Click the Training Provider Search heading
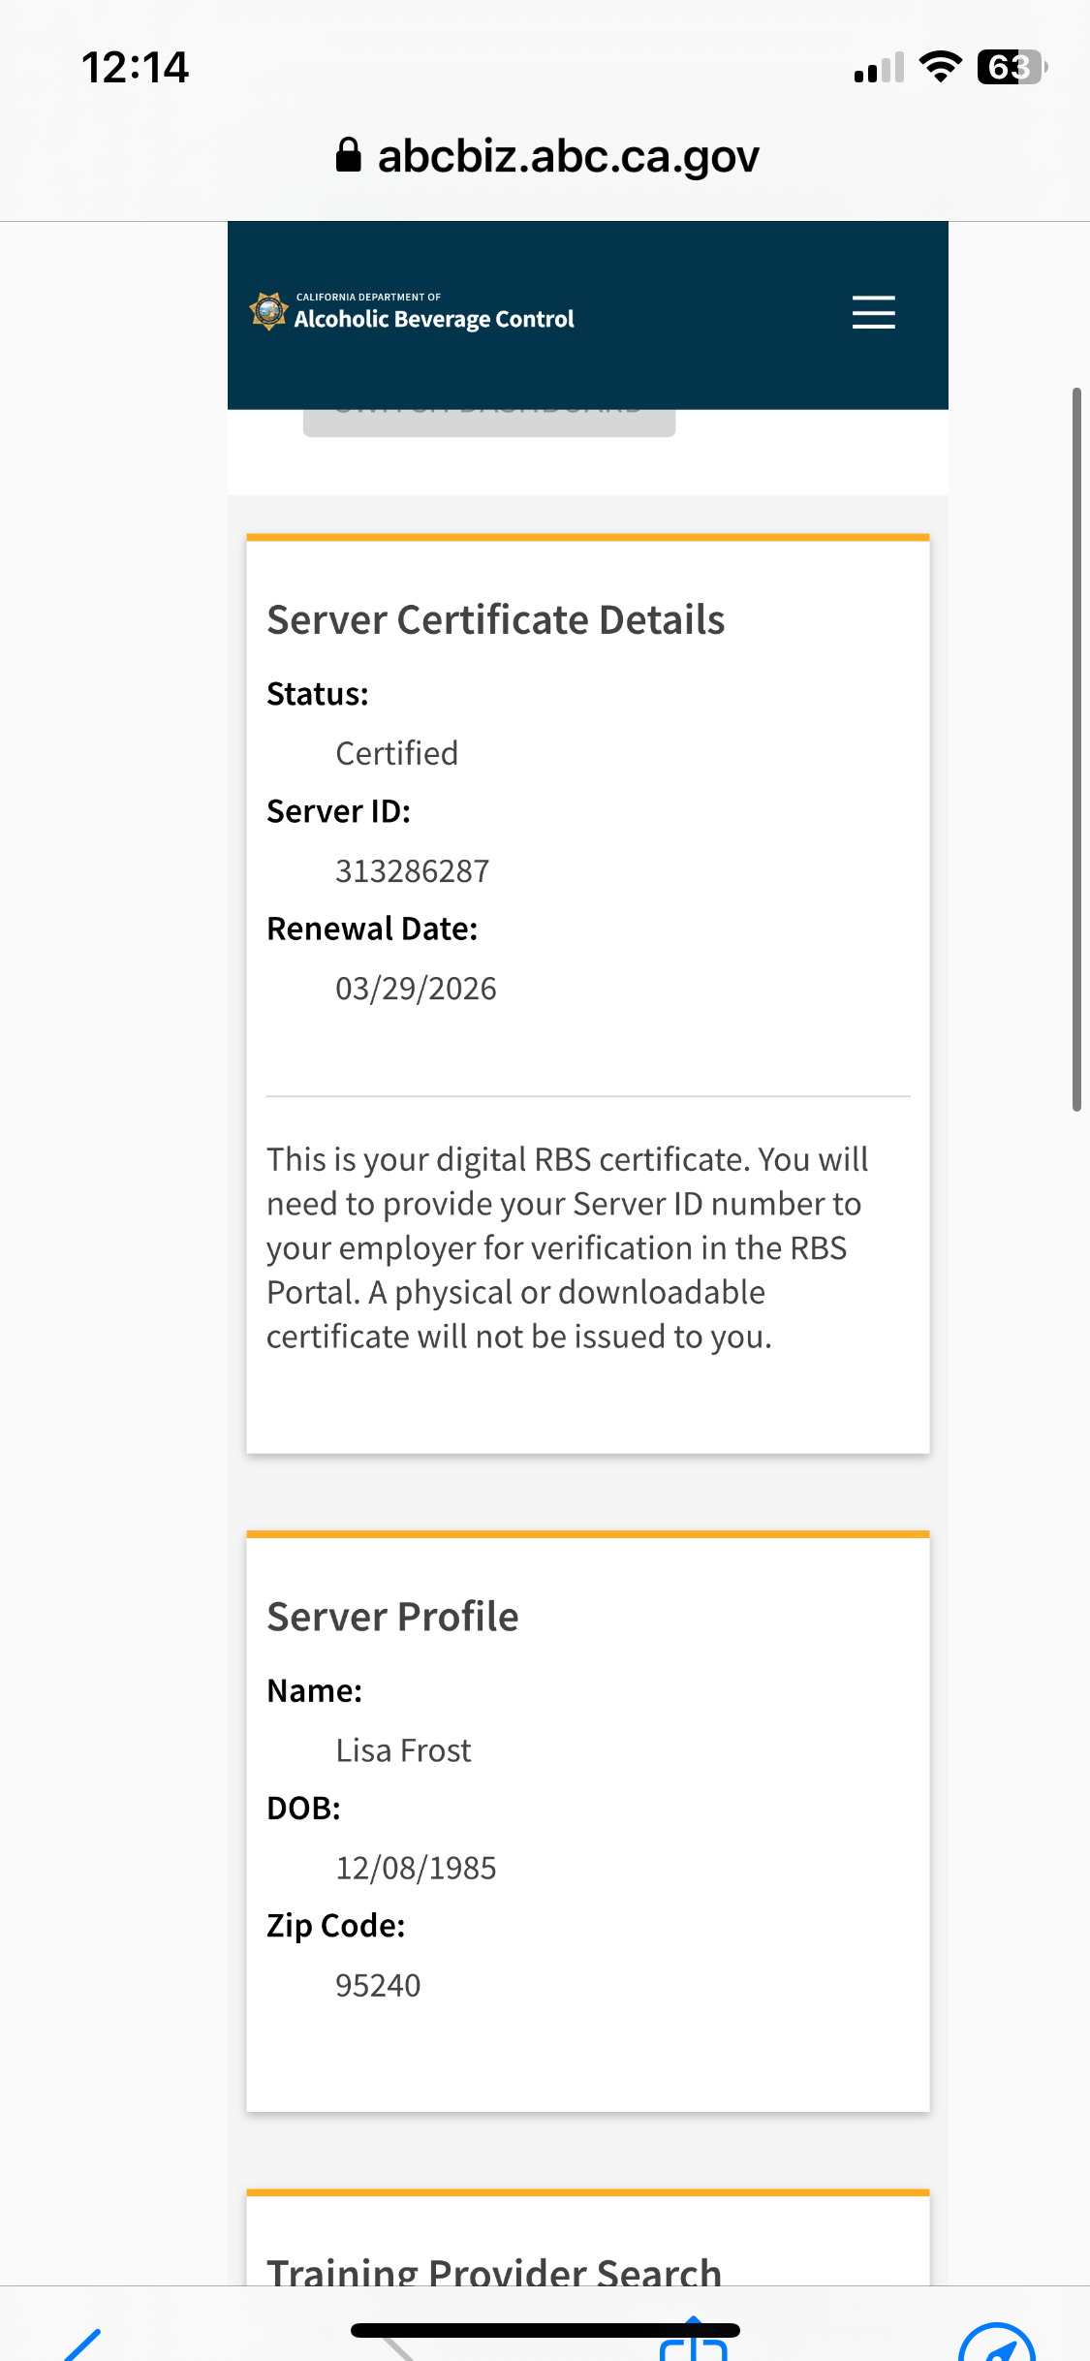 point(494,2271)
